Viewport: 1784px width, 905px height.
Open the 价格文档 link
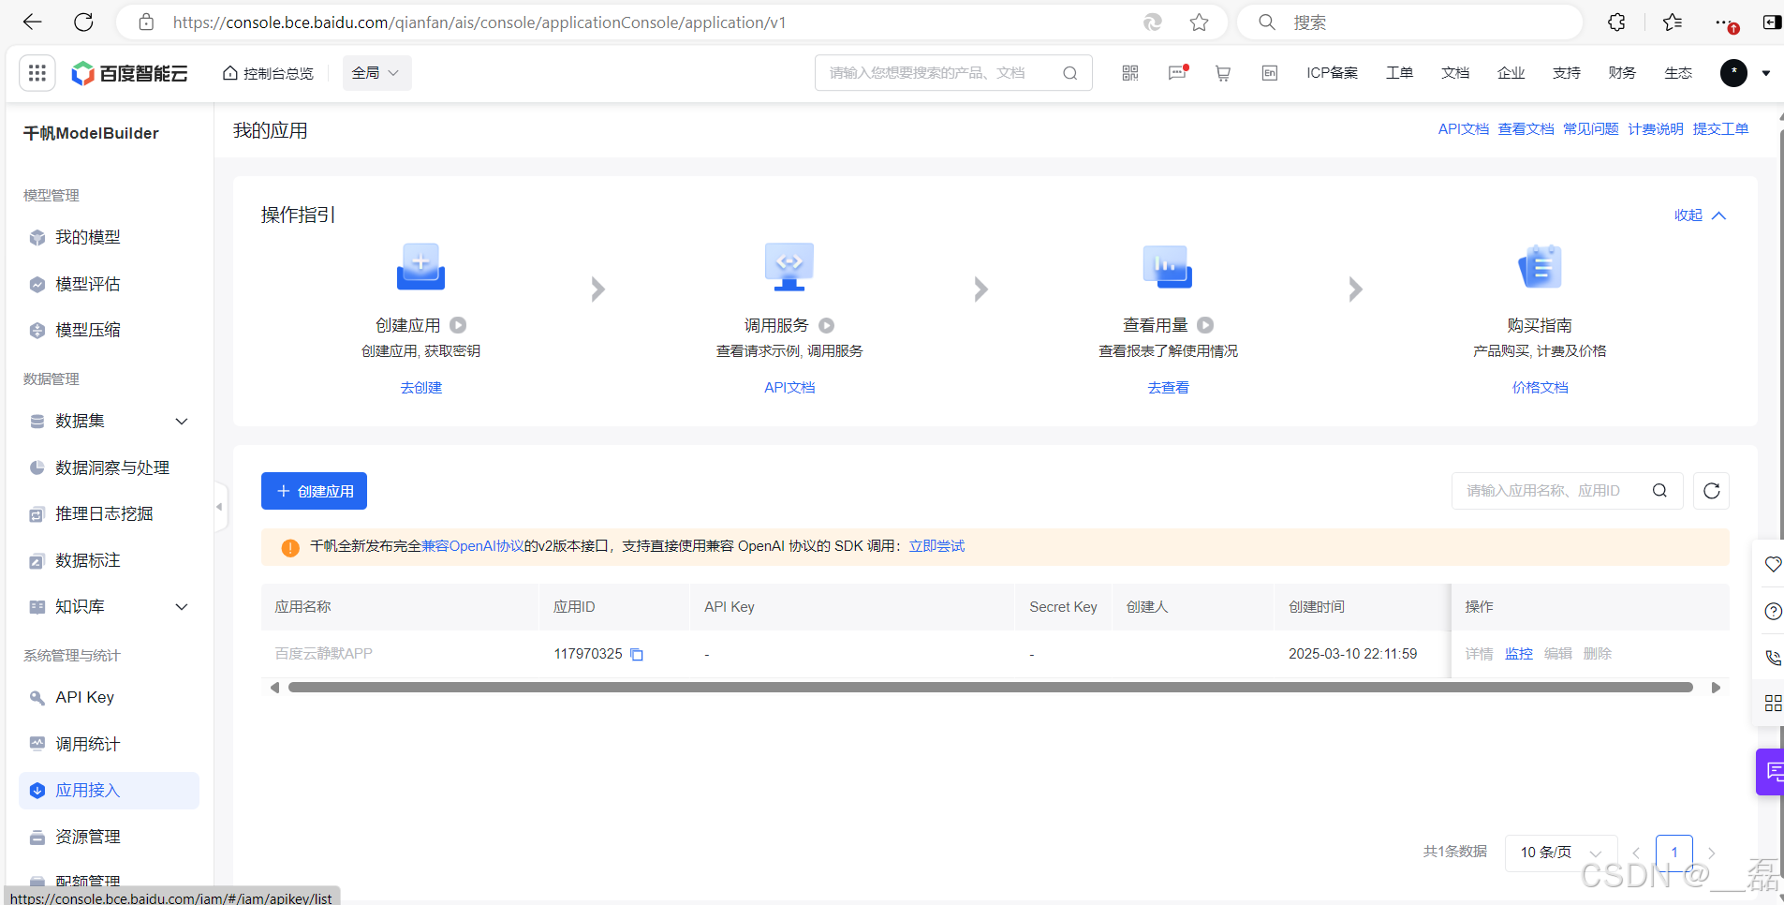click(x=1540, y=388)
